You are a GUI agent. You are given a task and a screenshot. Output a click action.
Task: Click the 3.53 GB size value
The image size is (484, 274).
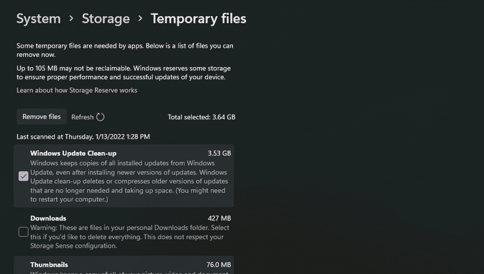click(219, 153)
